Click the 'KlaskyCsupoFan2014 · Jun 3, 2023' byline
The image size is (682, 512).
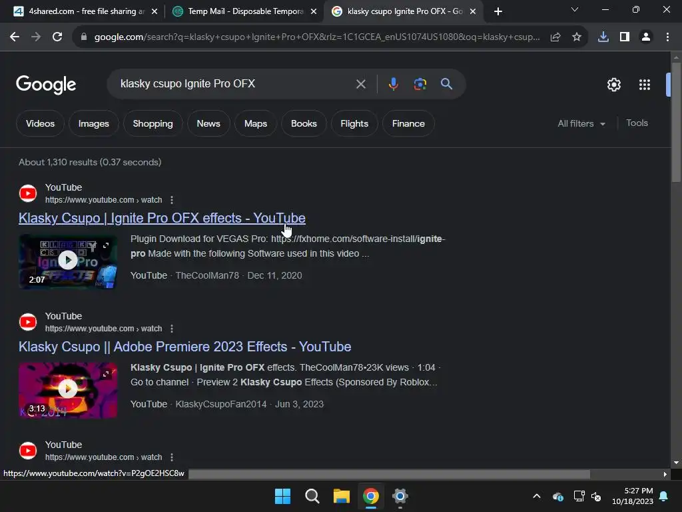coord(249,405)
